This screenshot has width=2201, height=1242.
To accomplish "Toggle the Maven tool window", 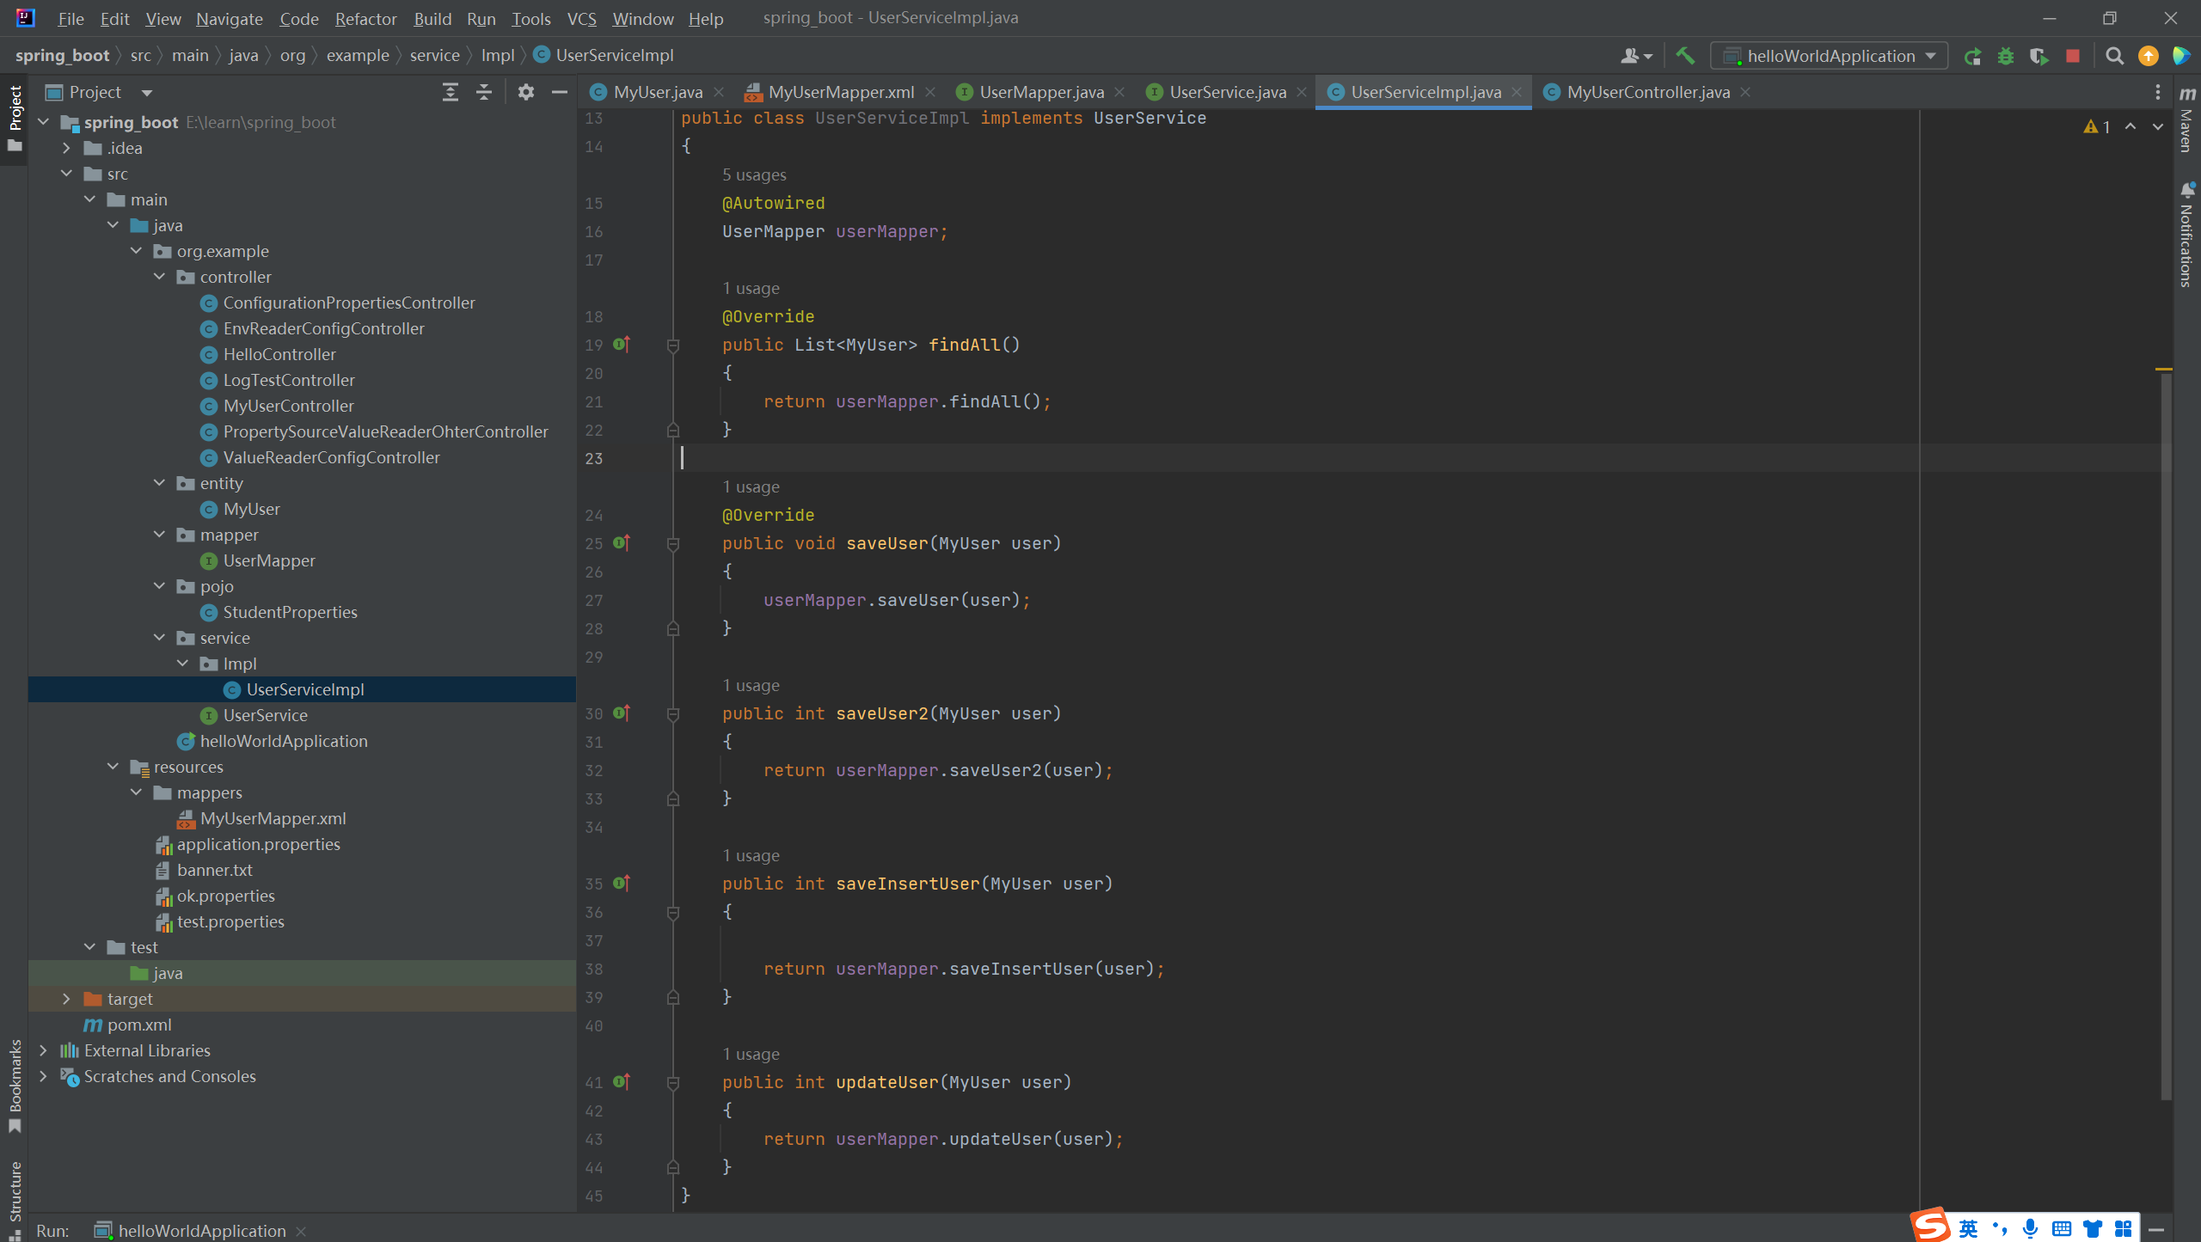I will click(x=2187, y=120).
